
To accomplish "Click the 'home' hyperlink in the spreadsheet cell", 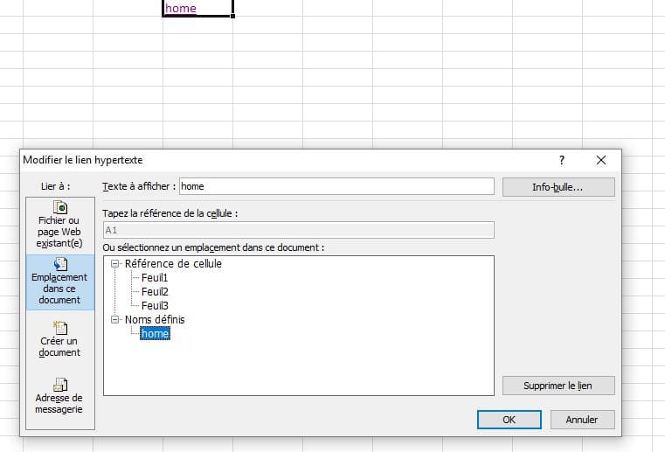I will click(x=180, y=9).
